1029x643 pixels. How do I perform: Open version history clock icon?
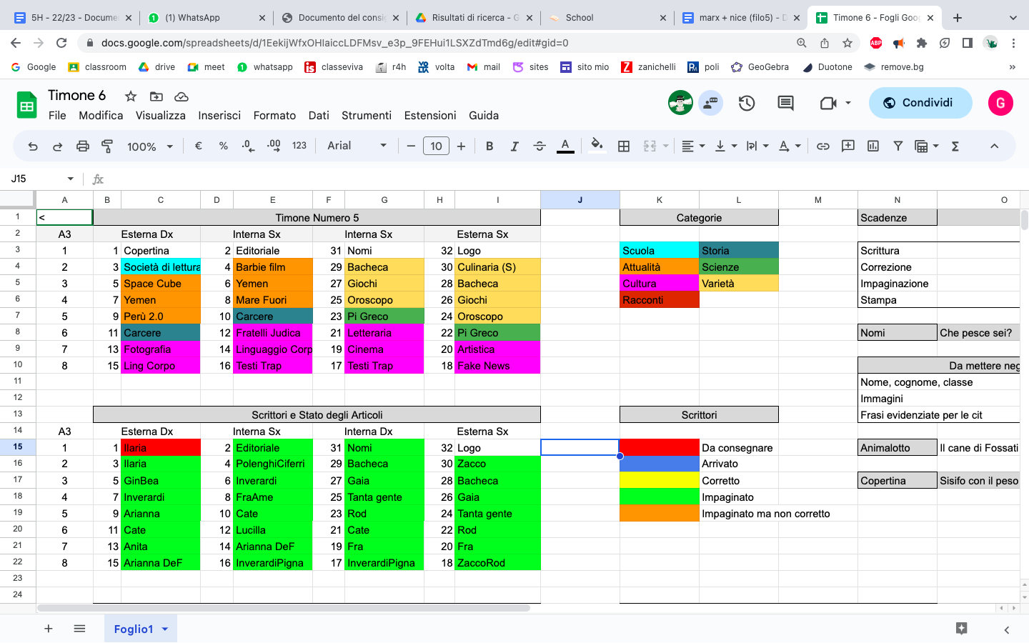[747, 103]
